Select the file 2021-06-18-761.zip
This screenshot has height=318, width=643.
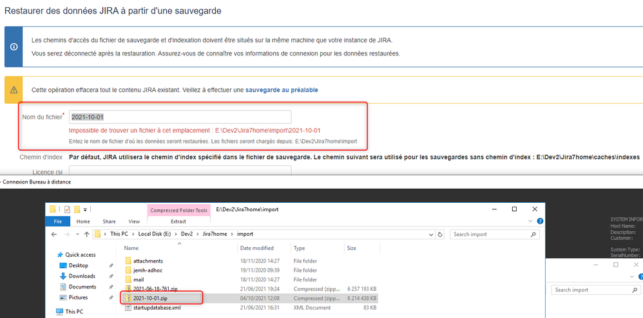(x=155, y=289)
